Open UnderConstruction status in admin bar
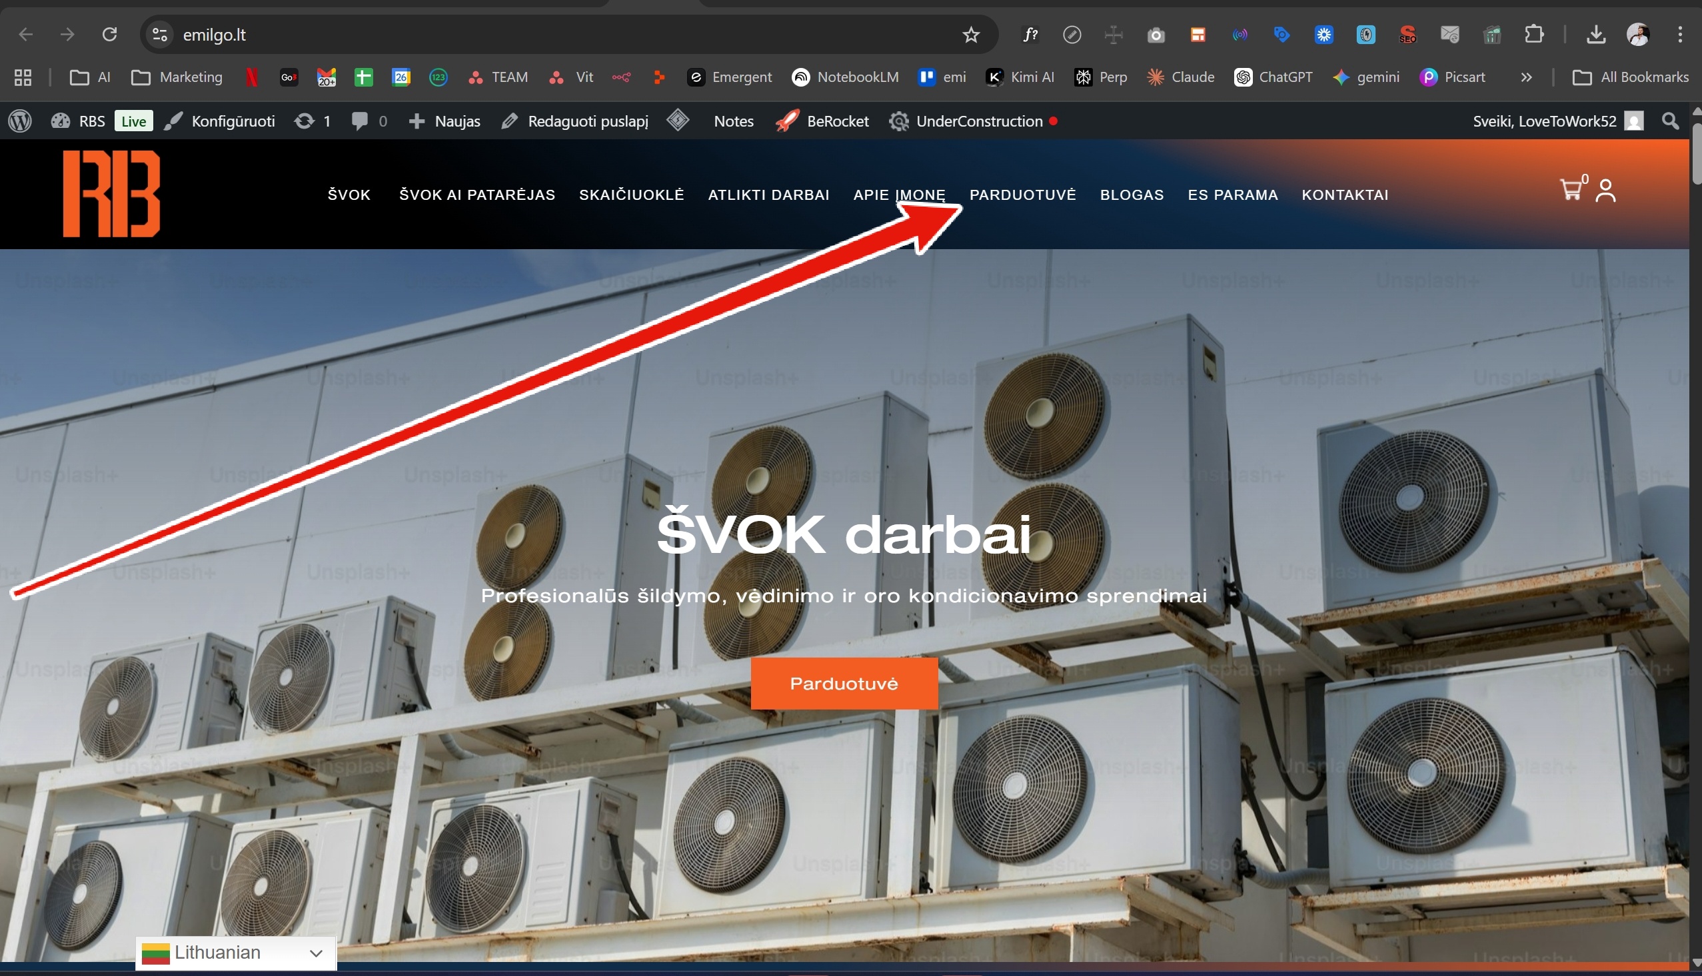 pos(978,121)
